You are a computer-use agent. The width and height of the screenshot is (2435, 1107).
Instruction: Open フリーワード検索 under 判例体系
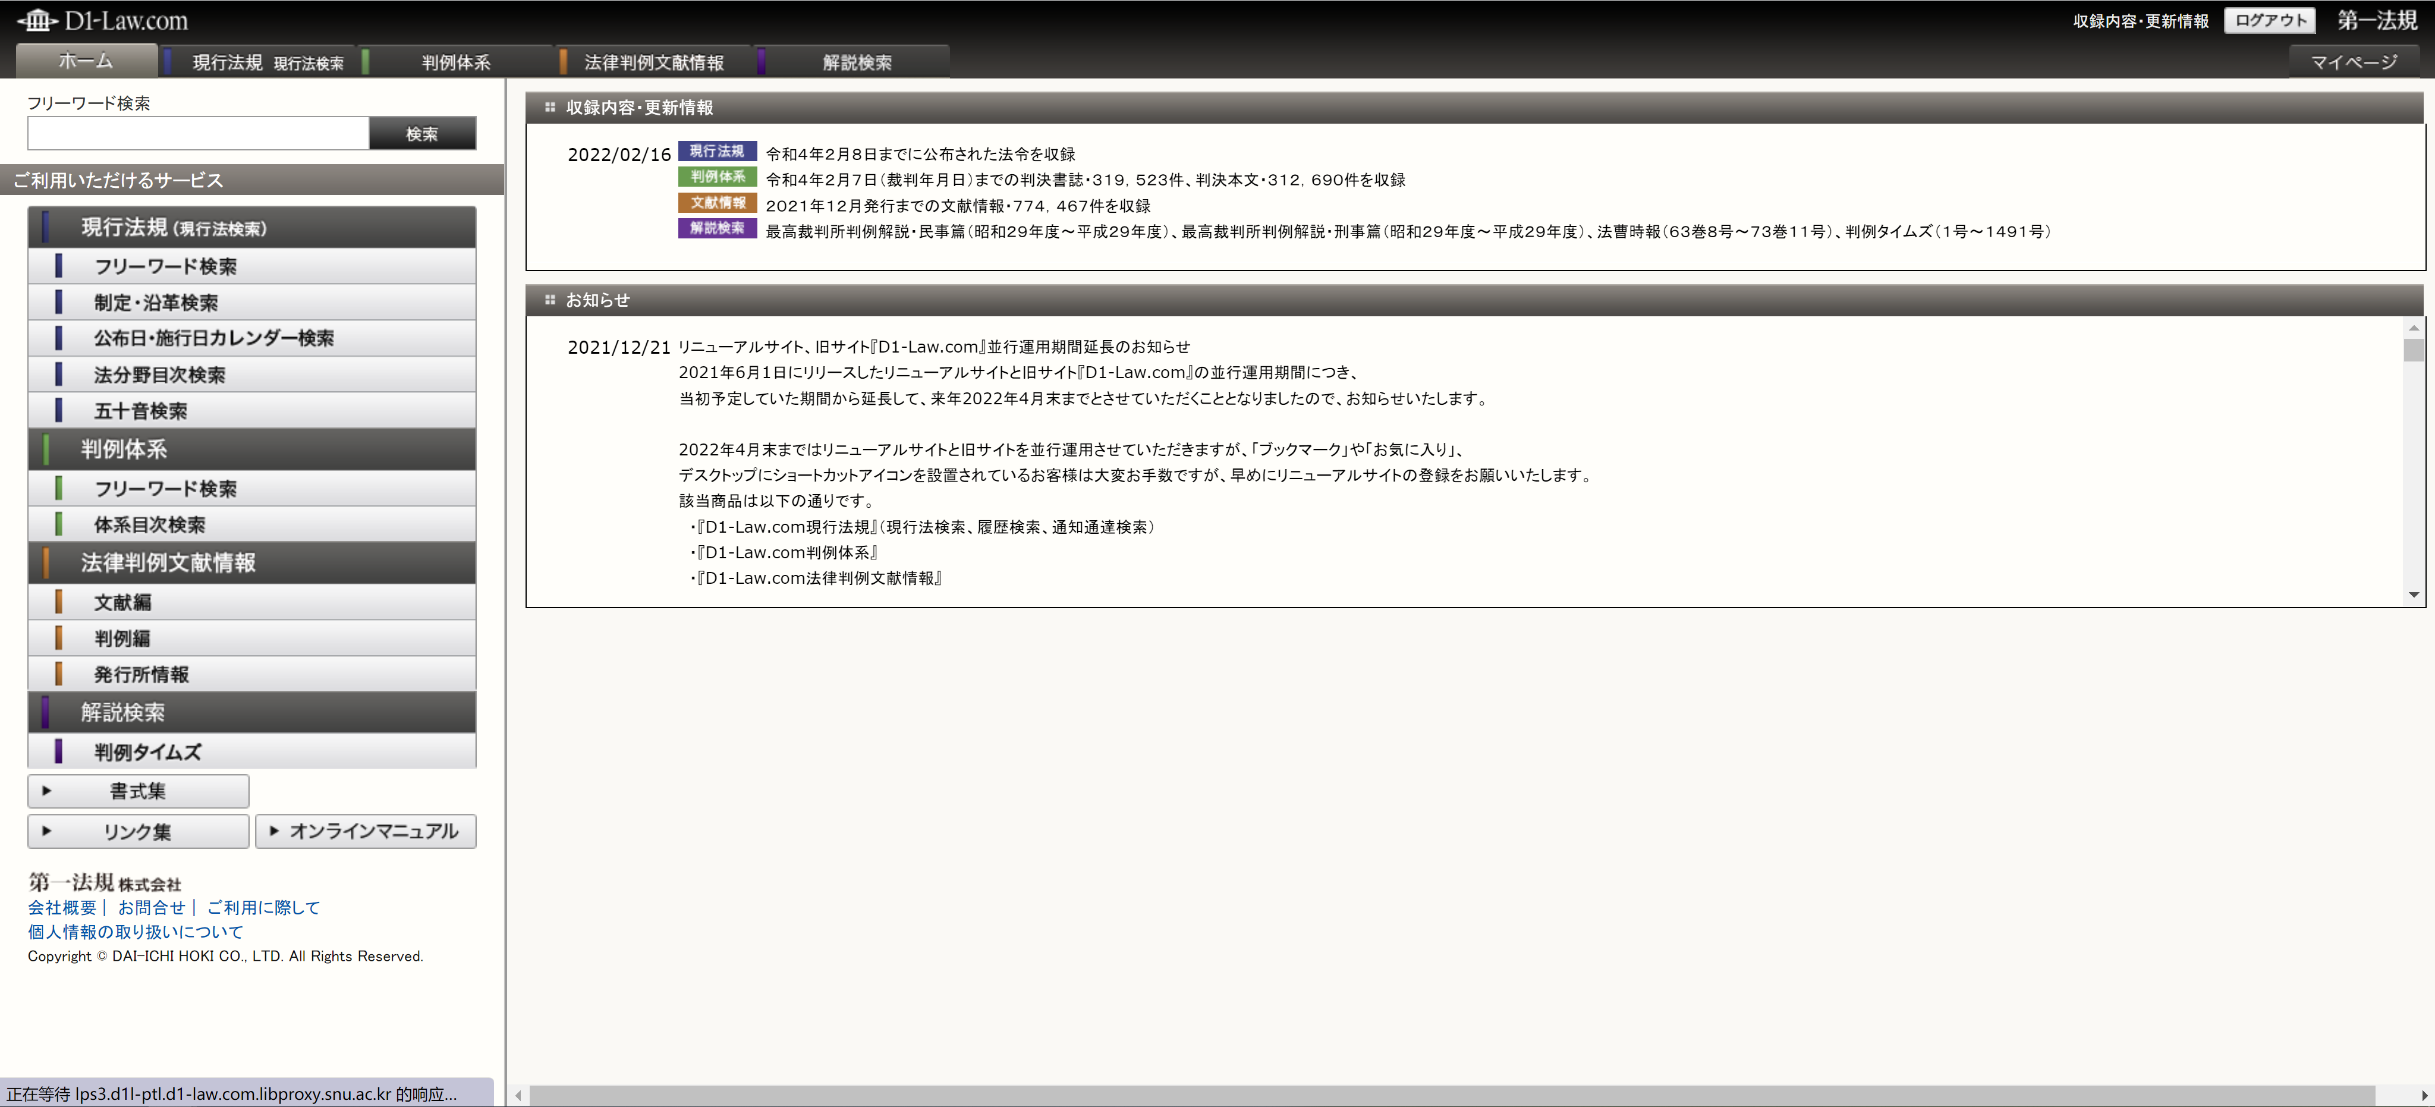click(x=251, y=489)
